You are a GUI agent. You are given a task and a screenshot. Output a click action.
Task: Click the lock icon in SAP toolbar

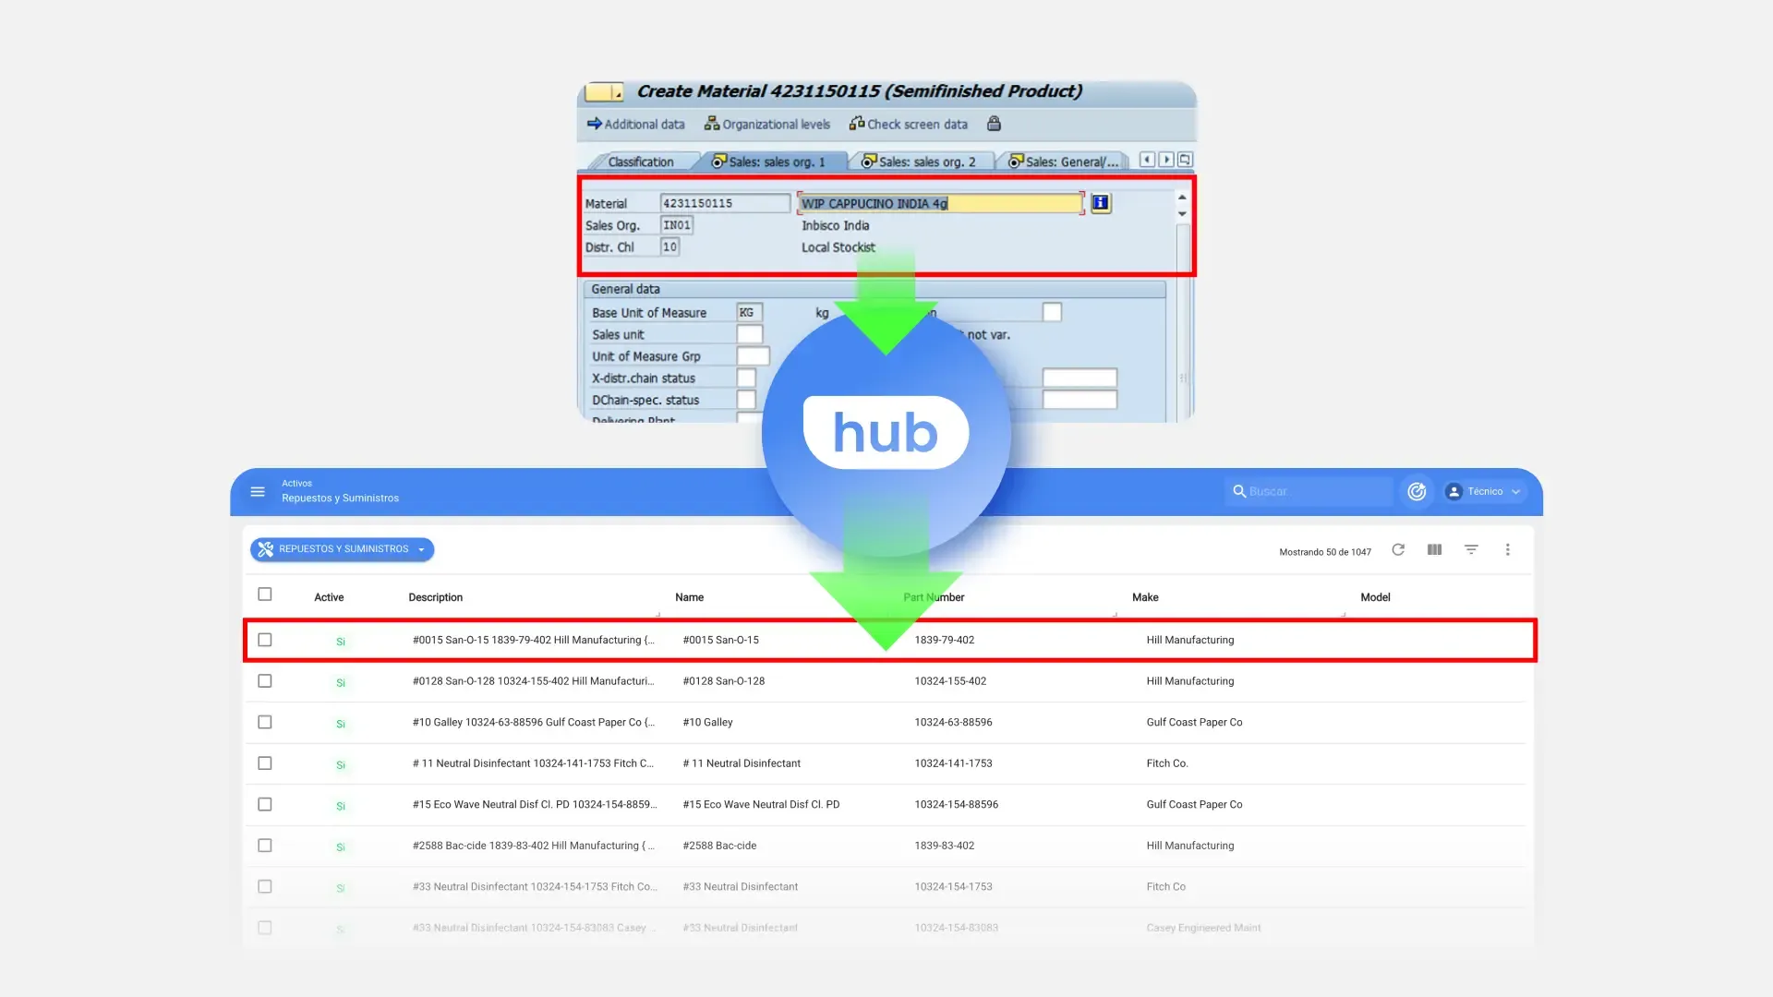pos(994,124)
